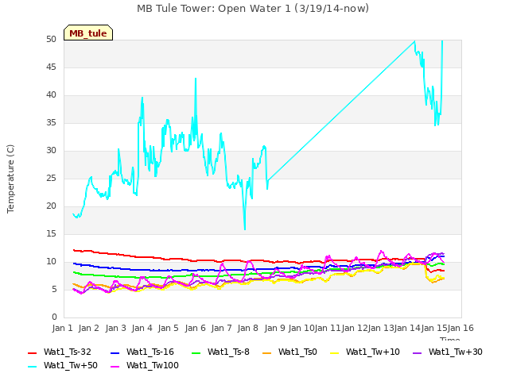Click the Jan 8 x-axis tick label
509x381 pixels.
pos(247,328)
